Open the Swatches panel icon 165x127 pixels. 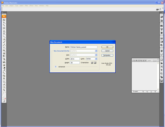(x=162, y=26)
